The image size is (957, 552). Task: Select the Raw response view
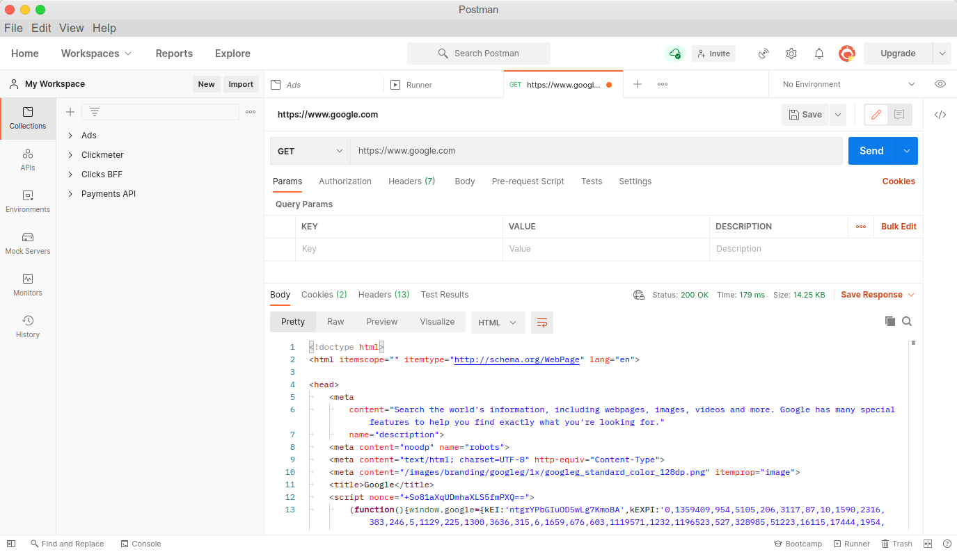(x=335, y=322)
